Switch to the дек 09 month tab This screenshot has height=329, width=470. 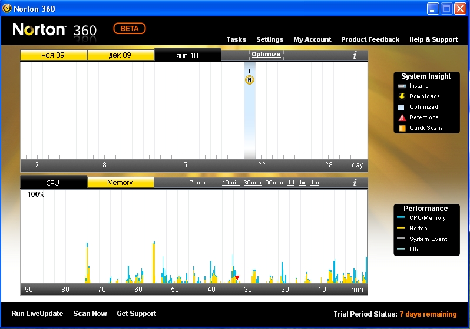(120, 55)
